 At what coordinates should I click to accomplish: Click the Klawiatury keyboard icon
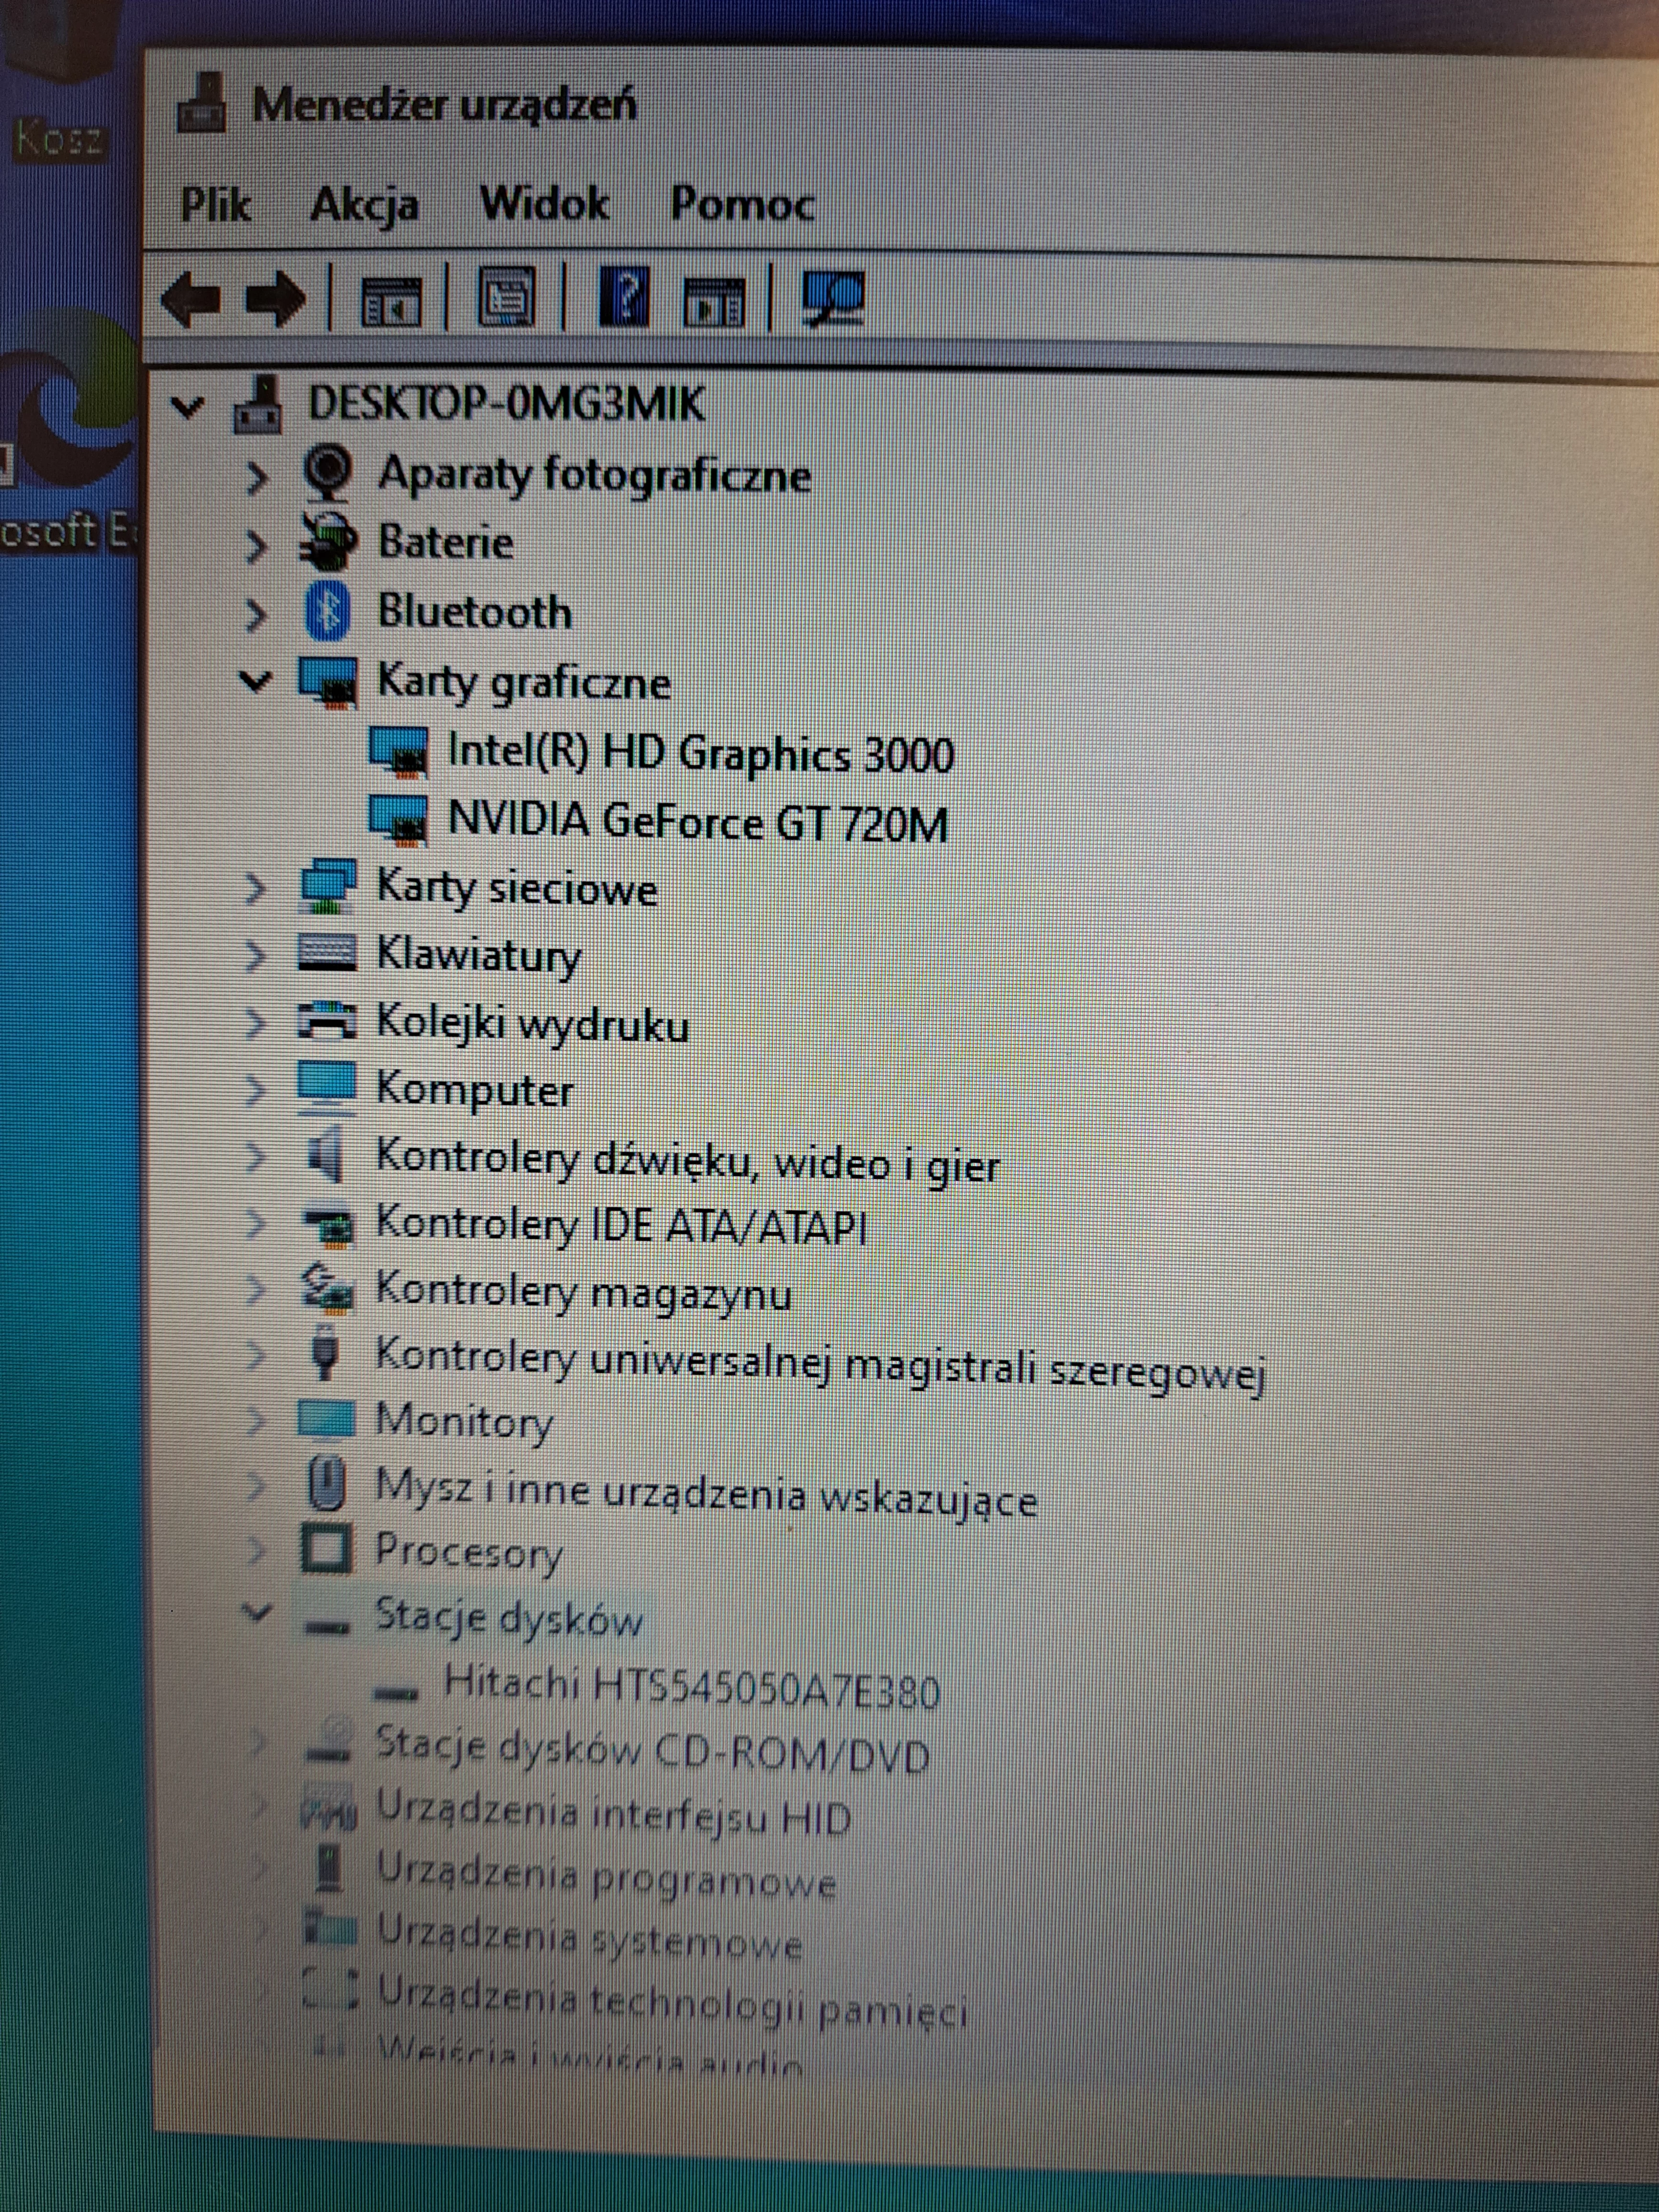pyautogui.click(x=327, y=953)
